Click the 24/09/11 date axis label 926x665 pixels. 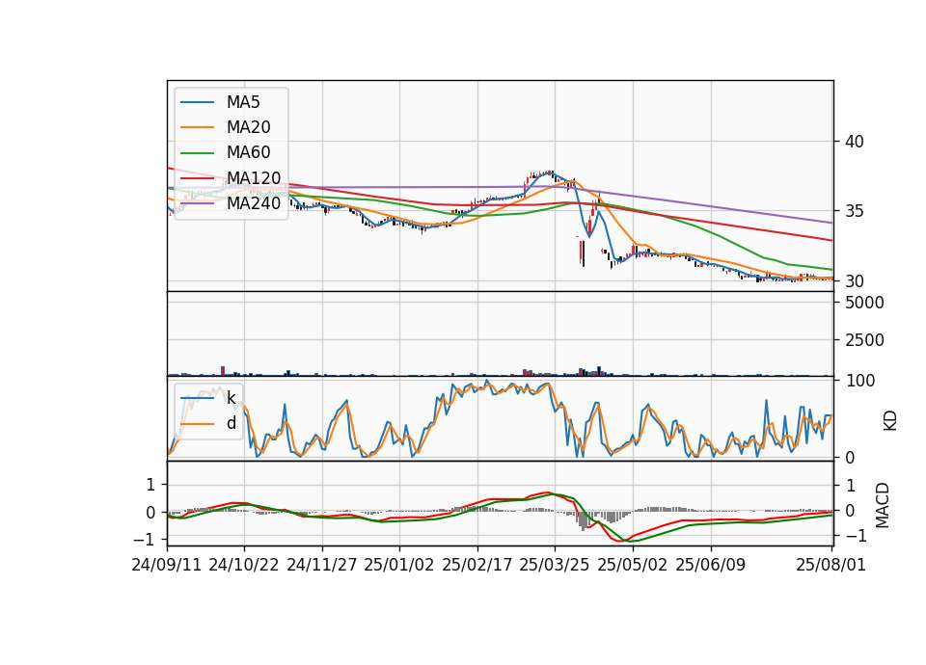(167, 566)
